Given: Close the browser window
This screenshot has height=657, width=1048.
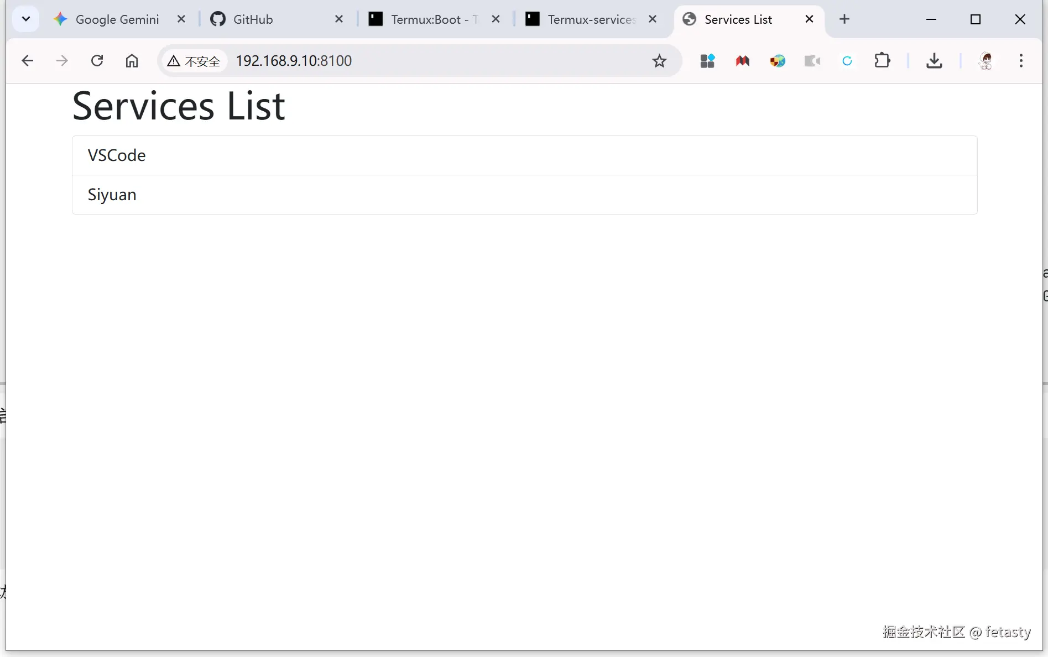Looking at the screenshot, I should (1020, 19).
